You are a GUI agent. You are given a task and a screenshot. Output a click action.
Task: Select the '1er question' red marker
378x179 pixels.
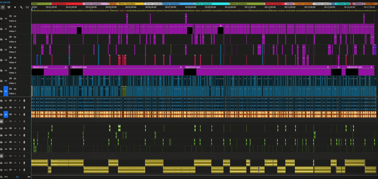(67, 3)
